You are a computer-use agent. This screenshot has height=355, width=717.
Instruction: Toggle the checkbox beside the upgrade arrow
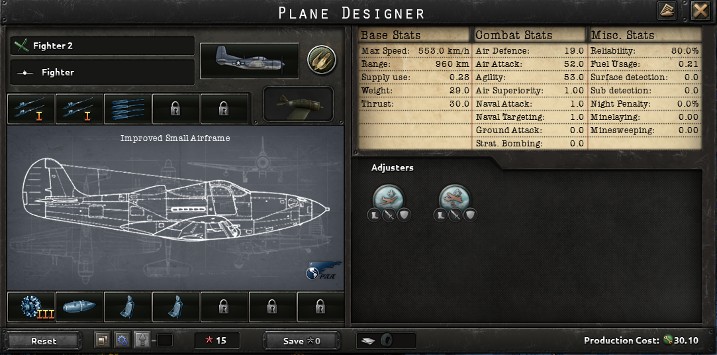pyautogui.click(x=165, y=340)
